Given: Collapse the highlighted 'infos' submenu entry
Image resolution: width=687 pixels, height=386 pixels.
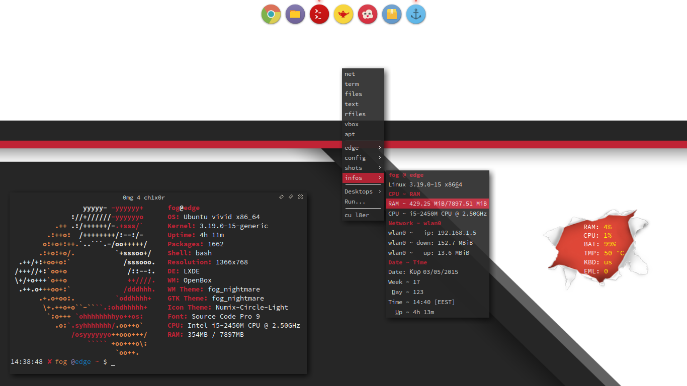Looking at the screenshot, I should (x=363, y=178).
